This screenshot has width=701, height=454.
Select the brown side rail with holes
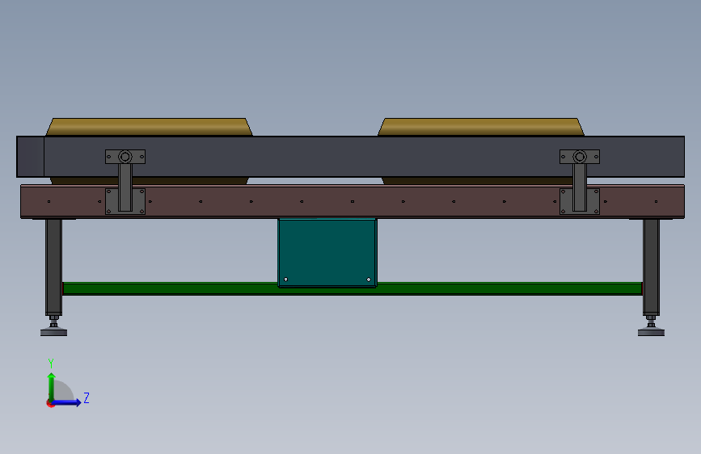point(353,201)
